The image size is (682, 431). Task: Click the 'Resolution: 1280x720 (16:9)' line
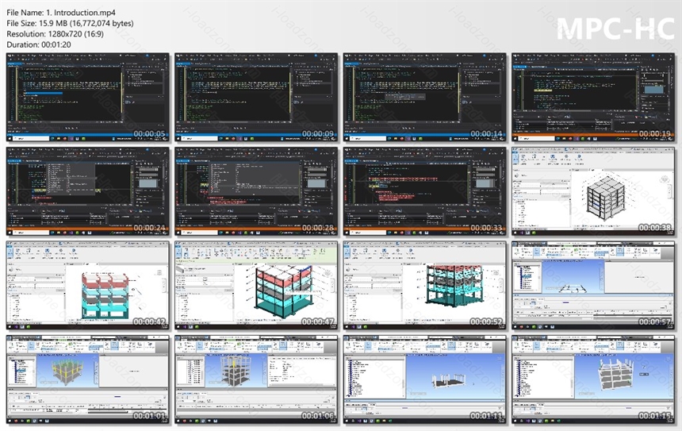click(x=56, y=34)
